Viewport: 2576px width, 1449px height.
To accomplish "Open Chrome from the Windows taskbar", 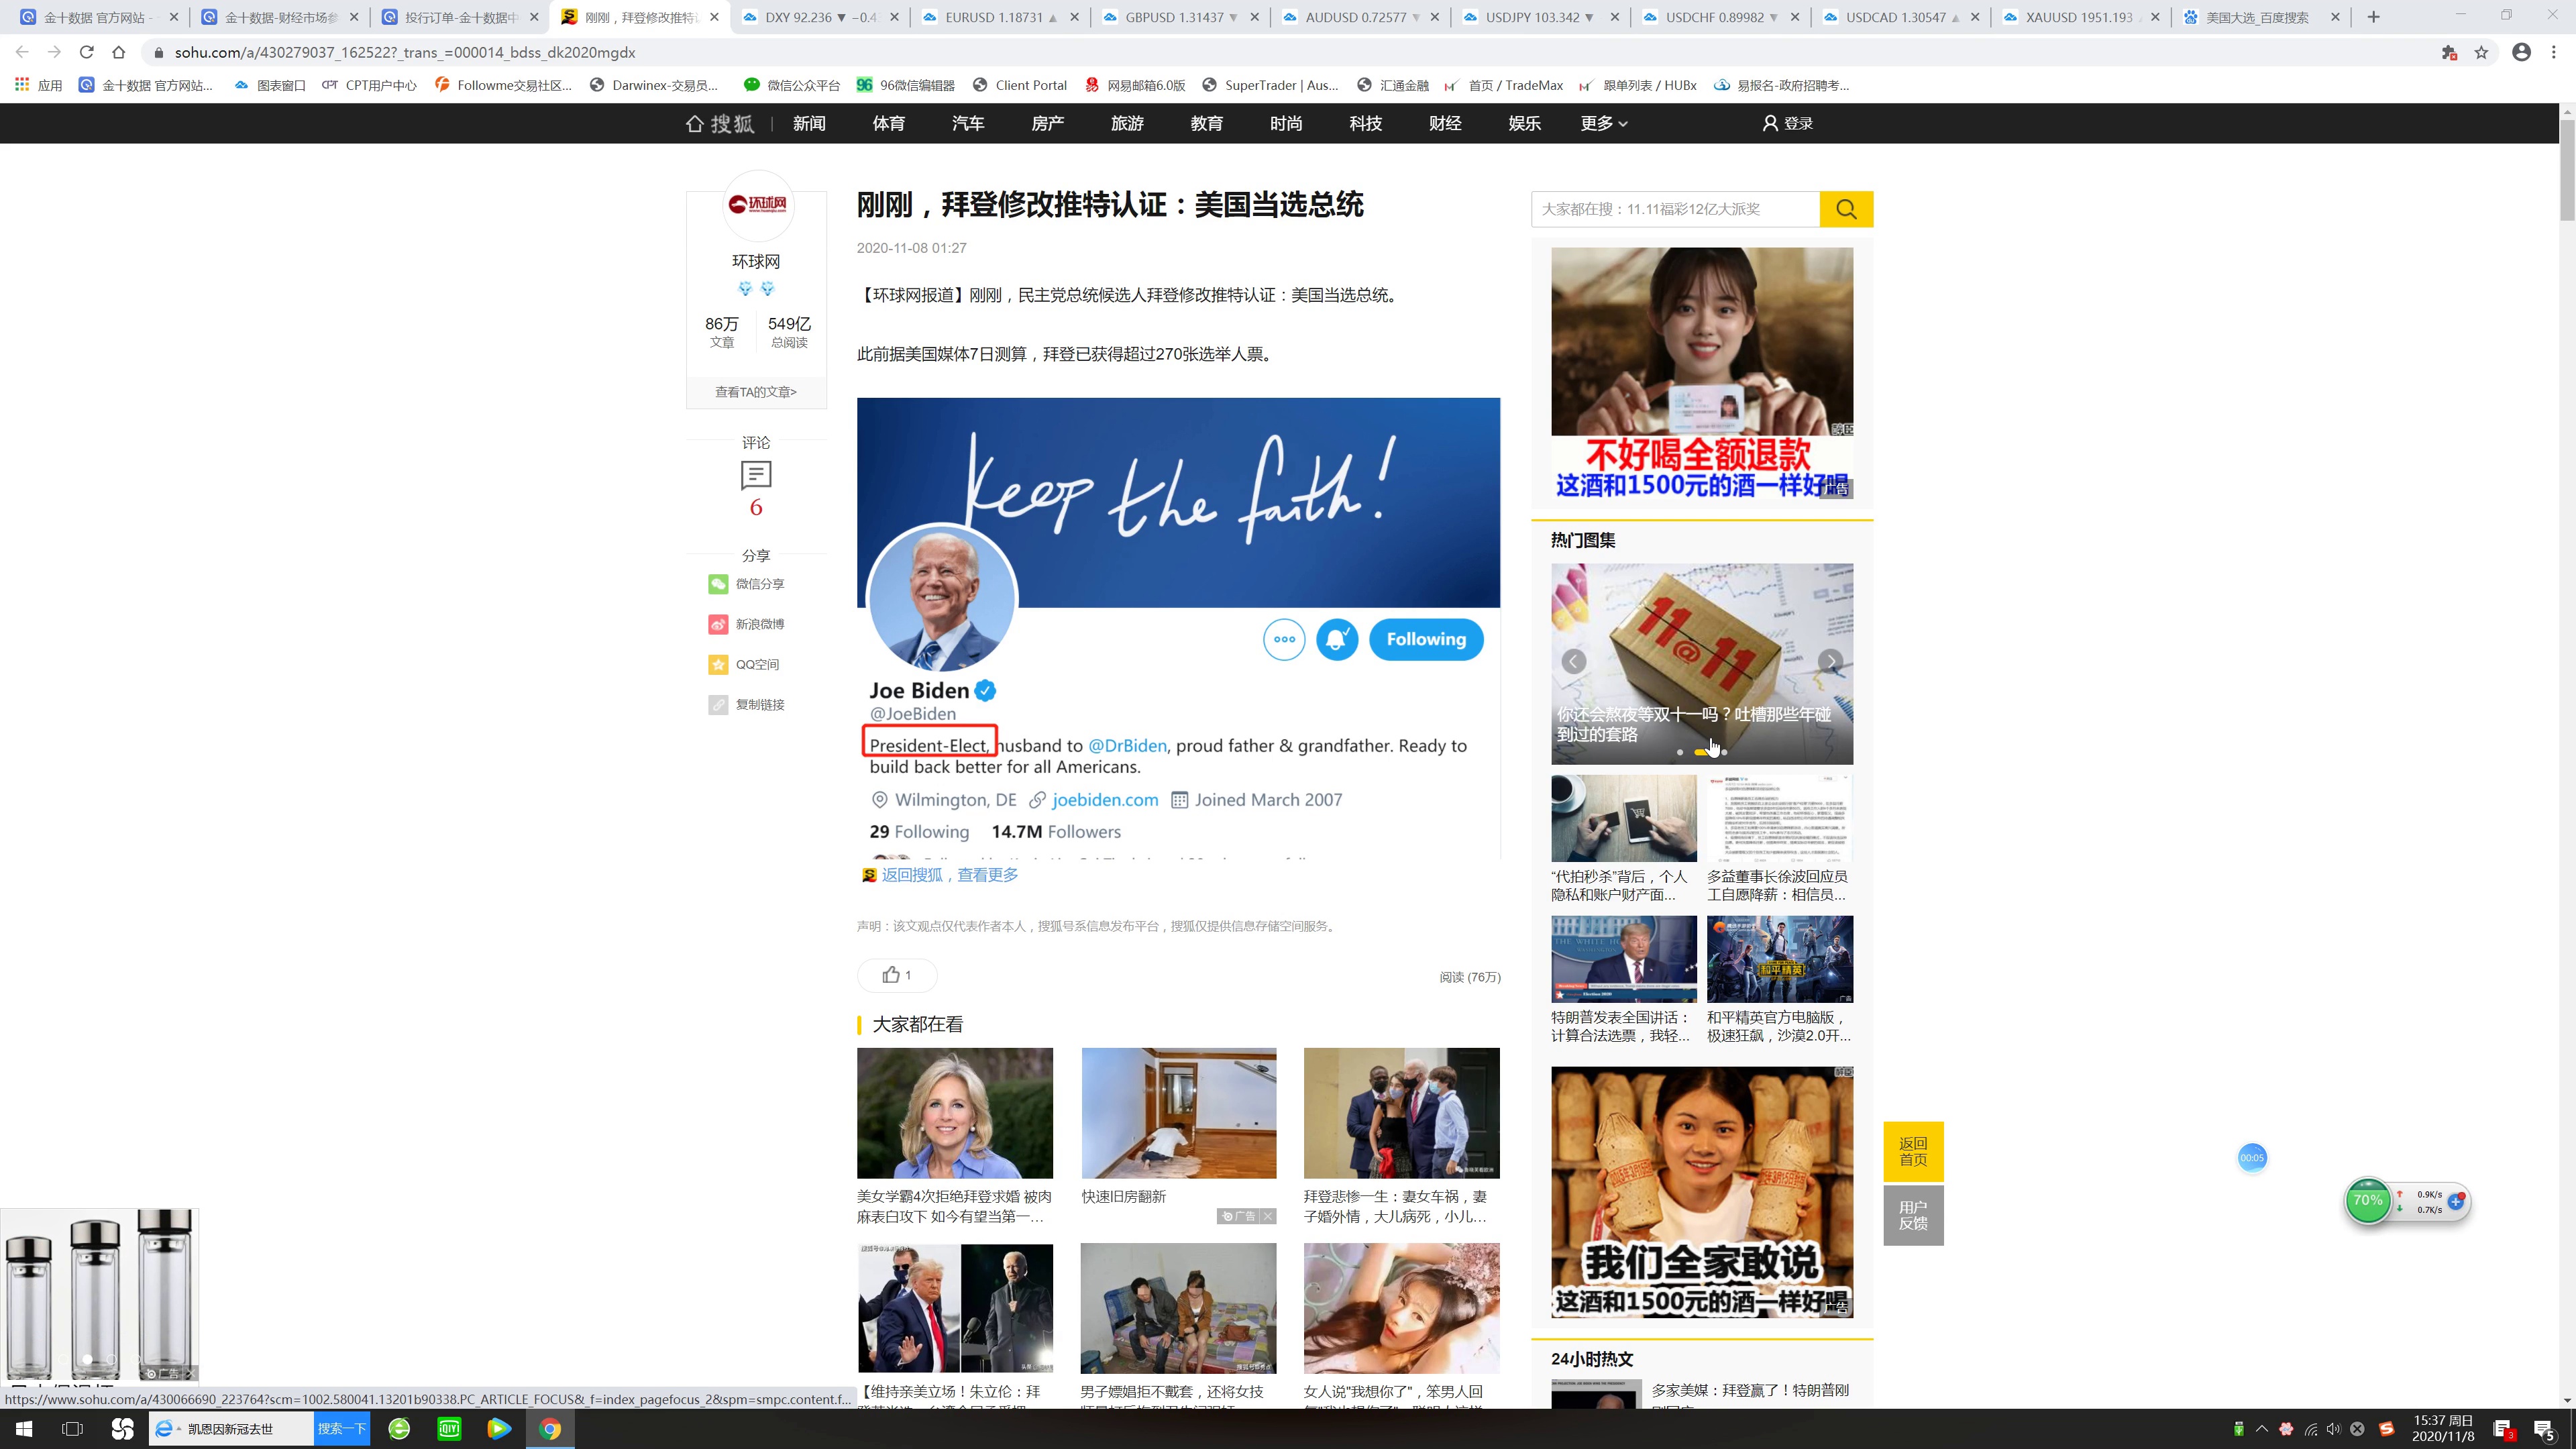I will coord(550,1428).
